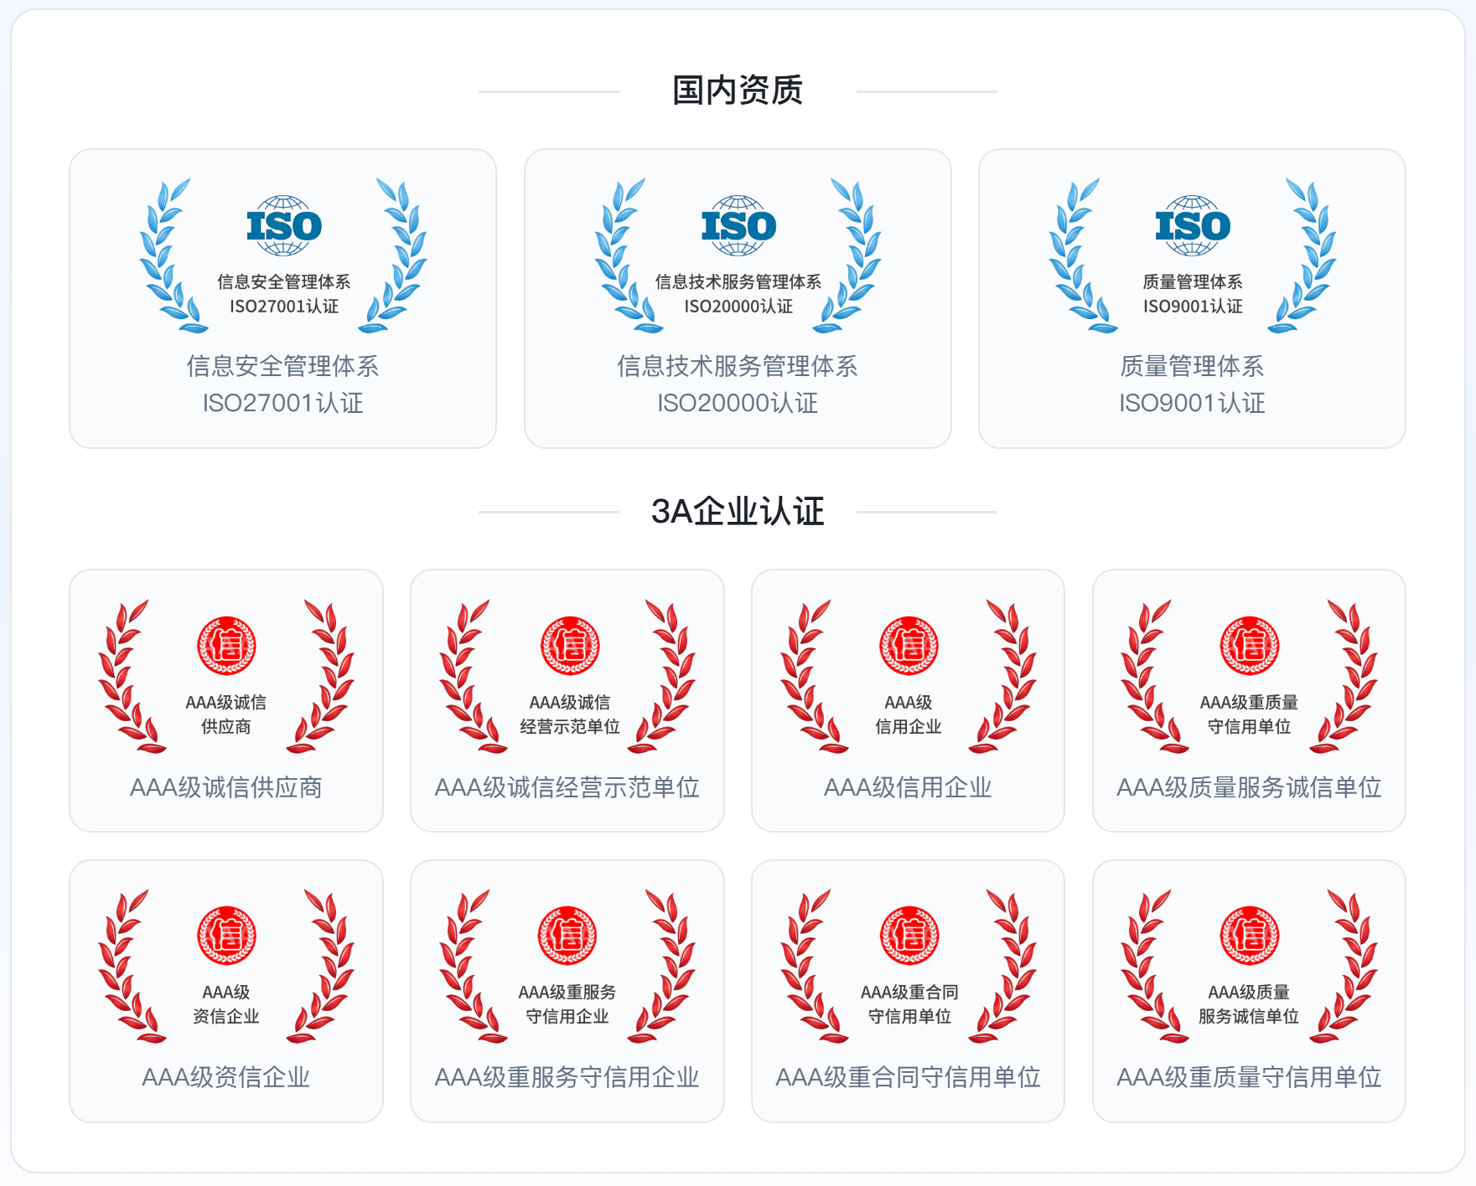
Task: Click the single-line caption AAA级质量服务诚信单位
Action: 1249,787
